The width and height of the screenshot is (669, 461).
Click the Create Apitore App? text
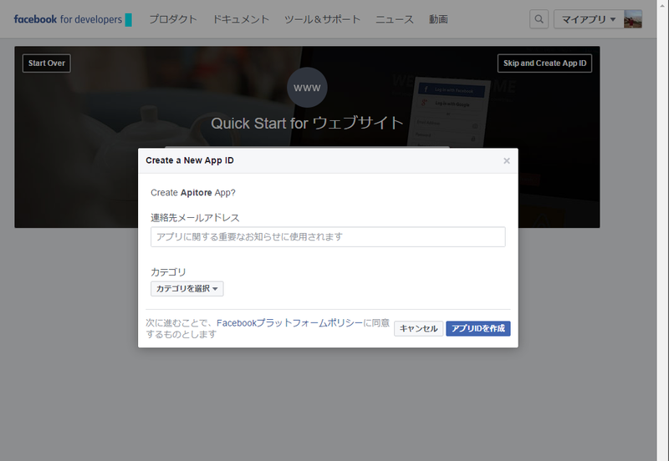[x=193, y=193]
